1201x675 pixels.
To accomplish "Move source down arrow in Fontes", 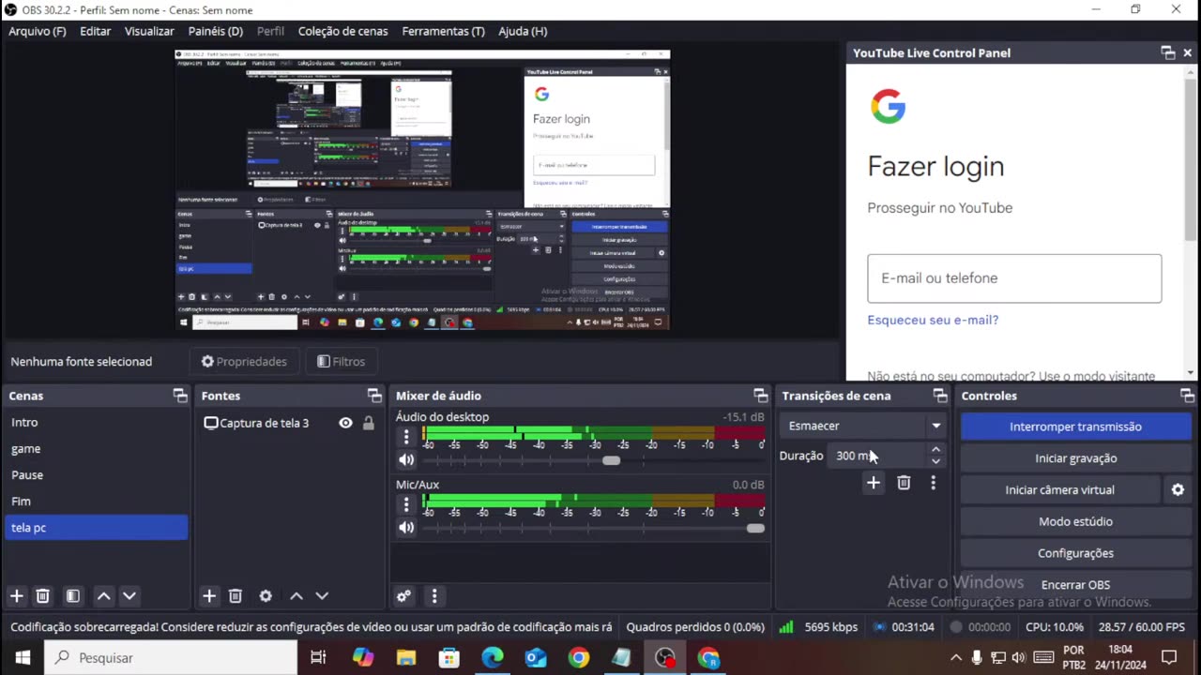I will point(322,596).
